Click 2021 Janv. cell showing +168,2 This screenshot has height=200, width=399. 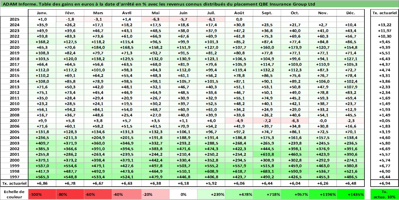click(x=42, y=42)
